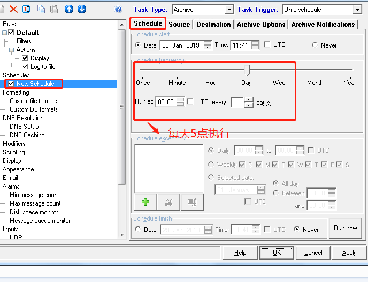Add a schedule exception with green plus

coord(145,201)
